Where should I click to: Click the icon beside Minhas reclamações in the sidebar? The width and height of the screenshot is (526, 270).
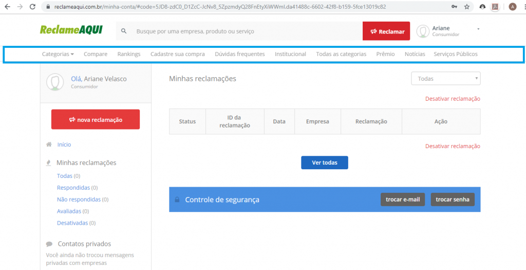click(49, 163)
